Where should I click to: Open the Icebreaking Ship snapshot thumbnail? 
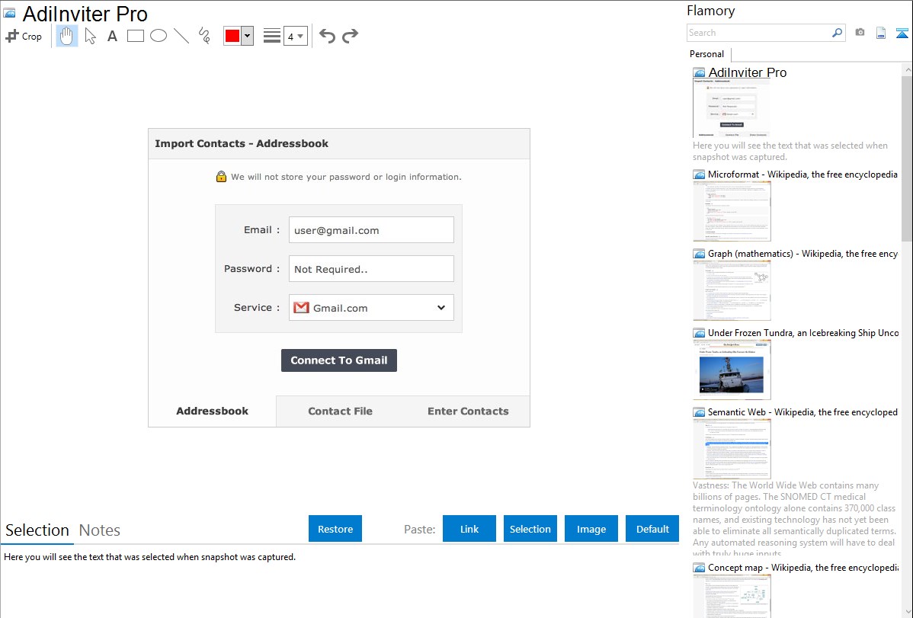click(732, 370)
